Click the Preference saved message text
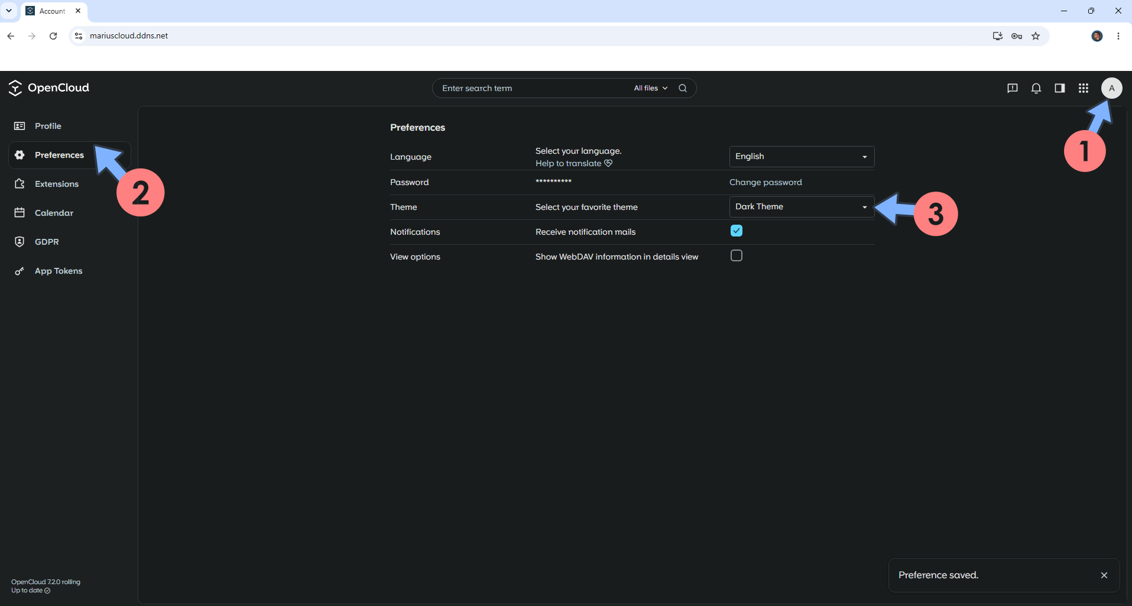The height and width of the screenshot is (606, 1132). (938, 575)
